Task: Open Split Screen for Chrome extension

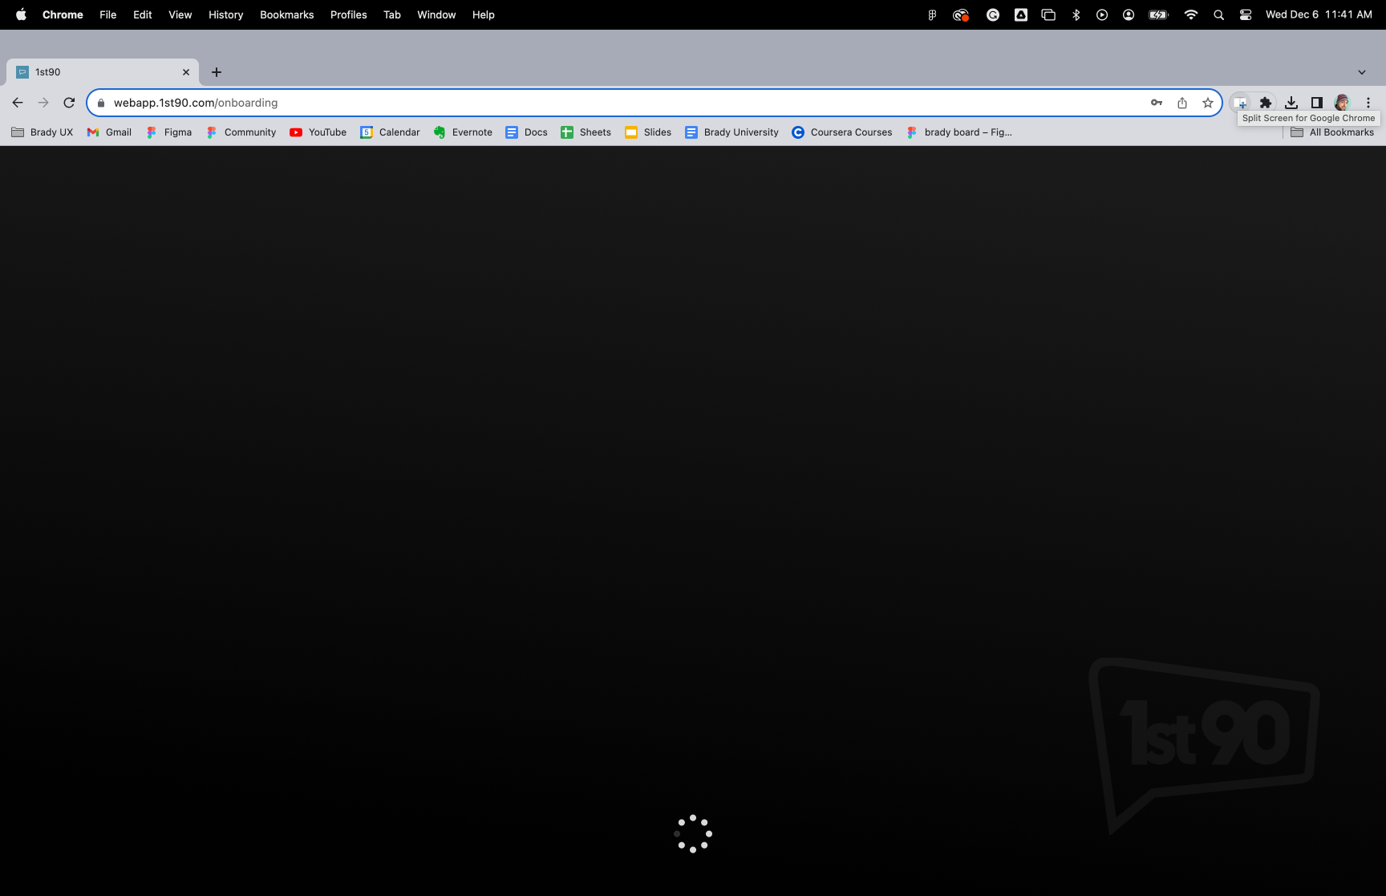Action: [1240, 103]
